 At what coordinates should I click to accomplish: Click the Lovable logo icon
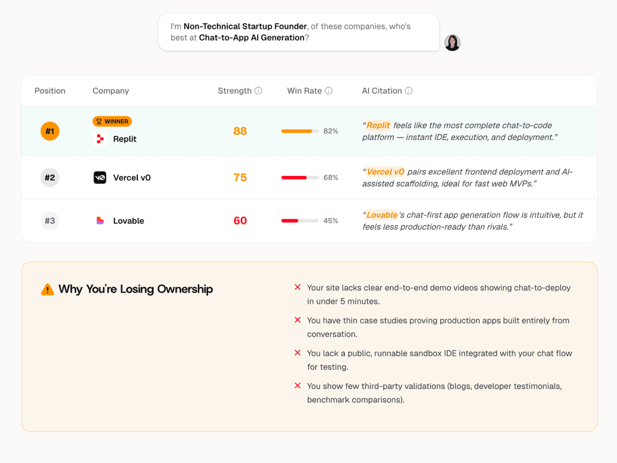[x=100, y=221]
